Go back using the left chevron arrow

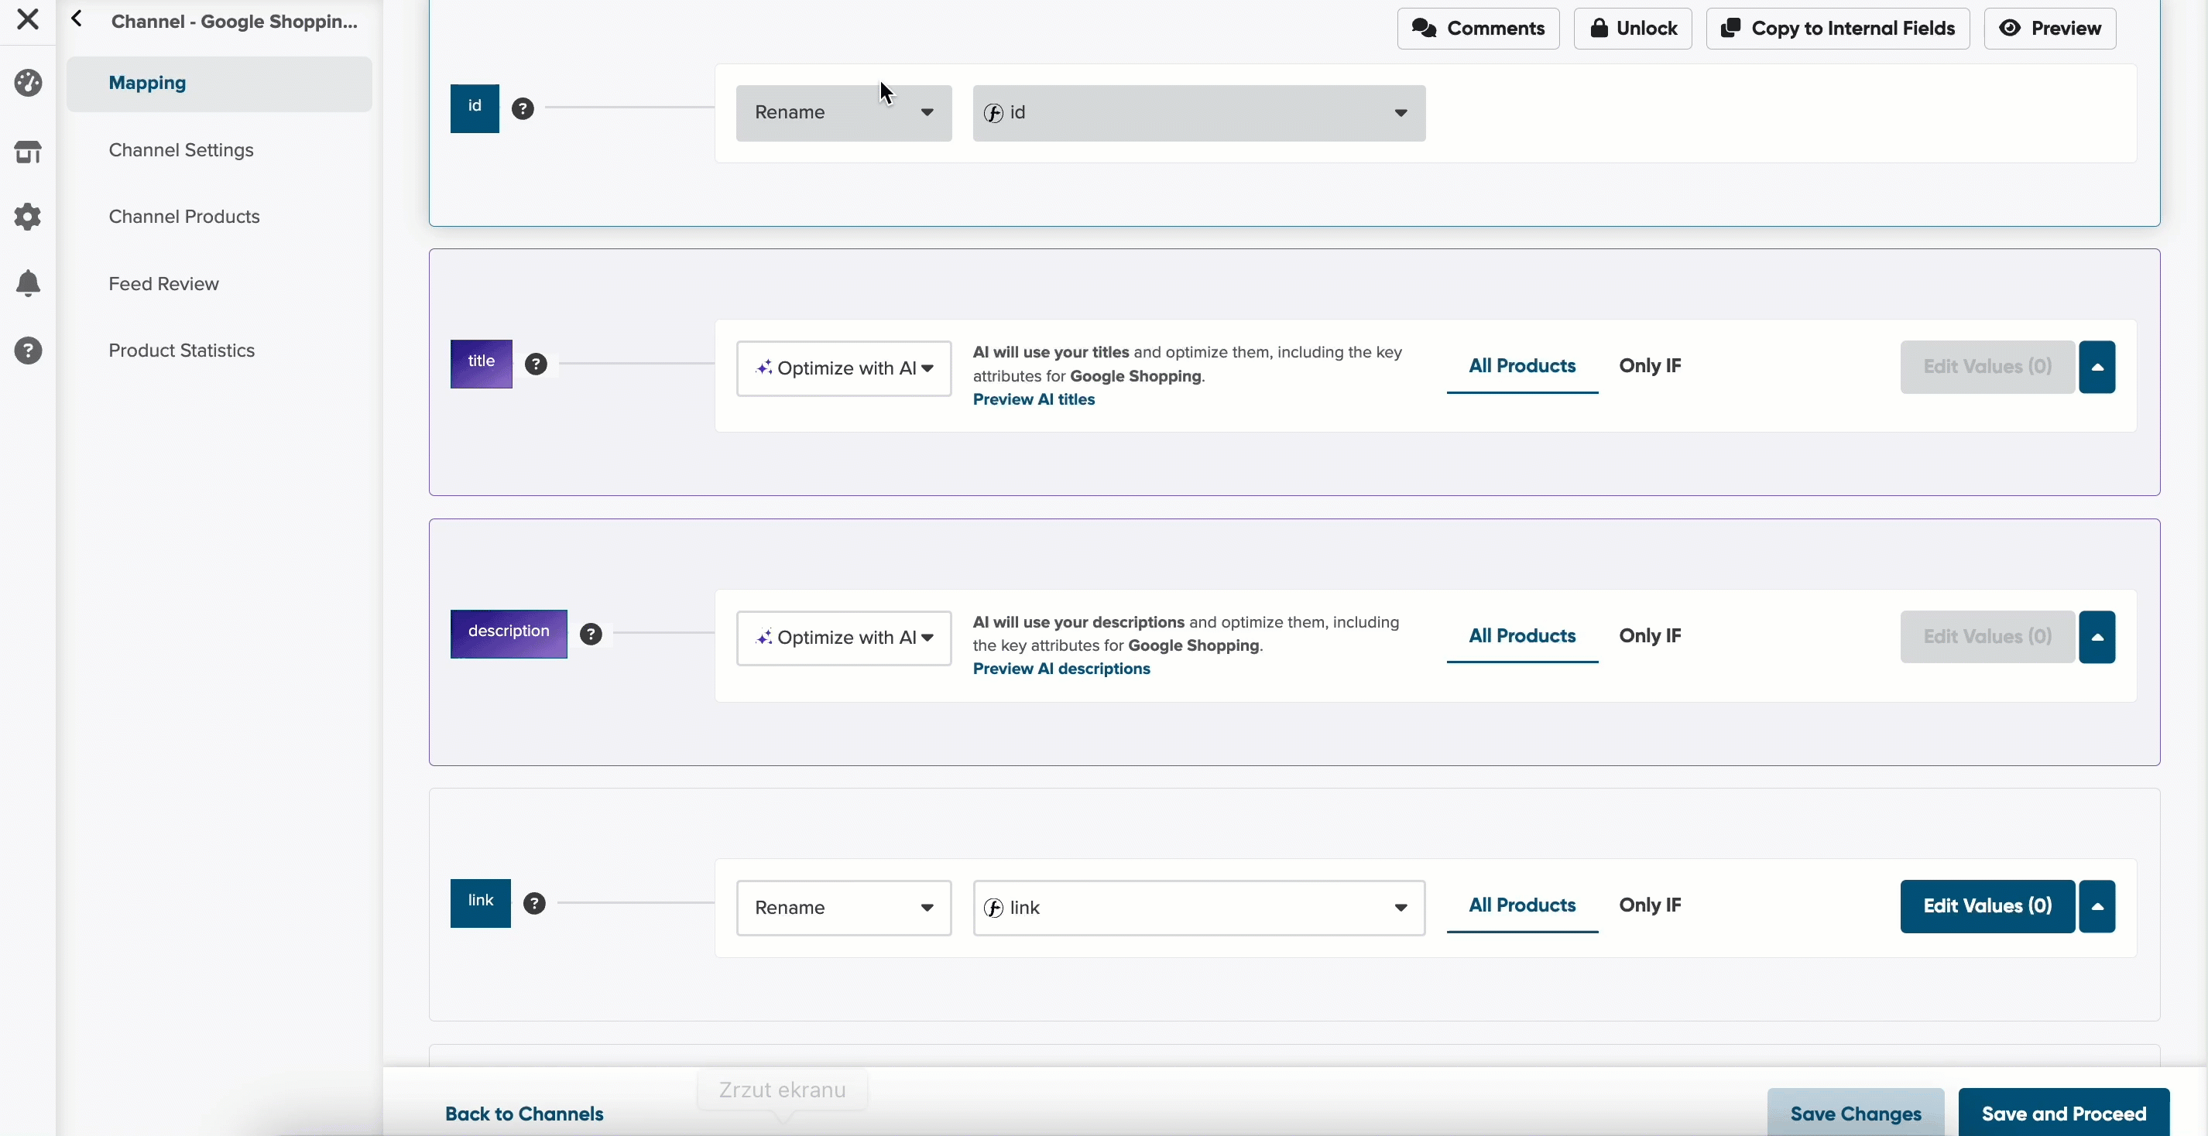coord(77,19)
